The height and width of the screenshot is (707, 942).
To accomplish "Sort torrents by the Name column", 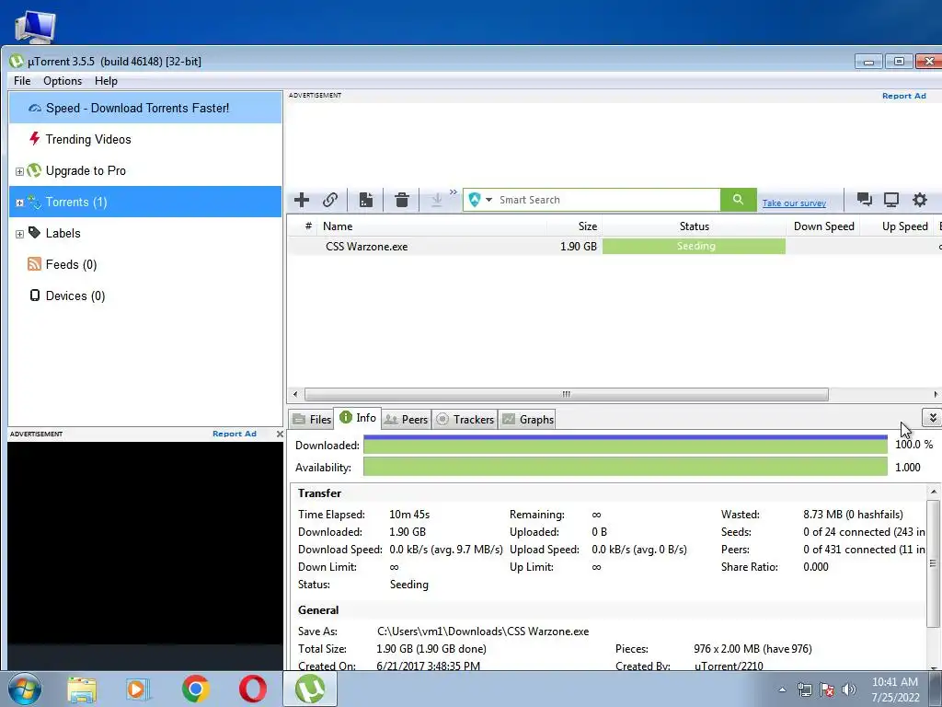I will (x=431, y=226).
